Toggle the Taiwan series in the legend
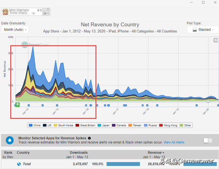Viewport: 219px width, 169px height. click(x=135, y=125)
